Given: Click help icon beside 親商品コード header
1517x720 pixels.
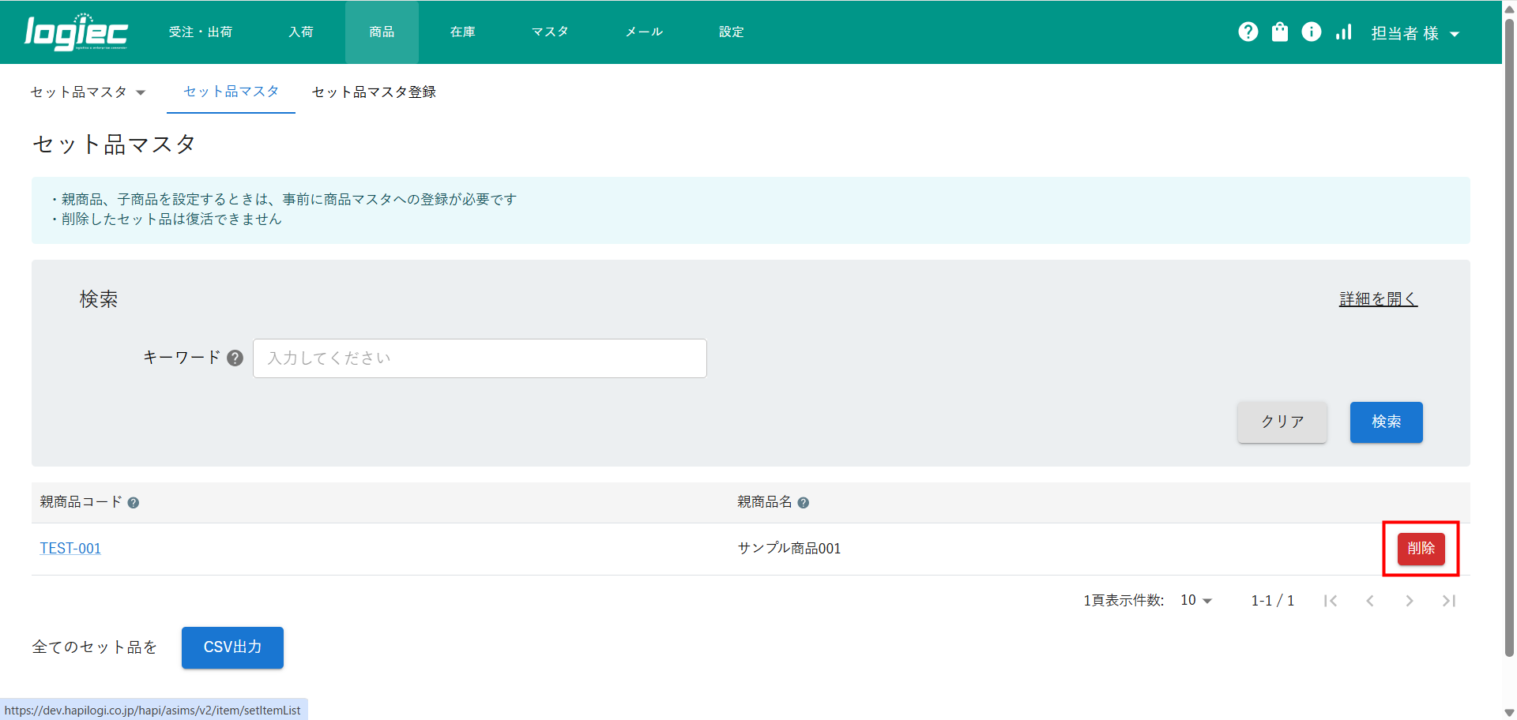Looking at the screenshot, I should 134,503.
